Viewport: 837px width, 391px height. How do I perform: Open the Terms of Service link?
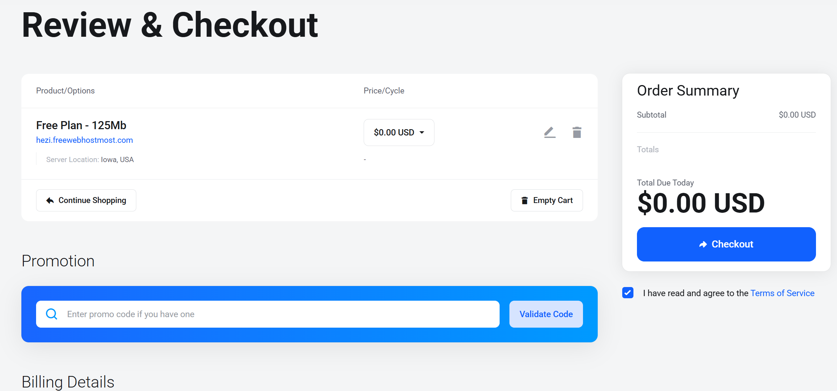click(782, 293)
